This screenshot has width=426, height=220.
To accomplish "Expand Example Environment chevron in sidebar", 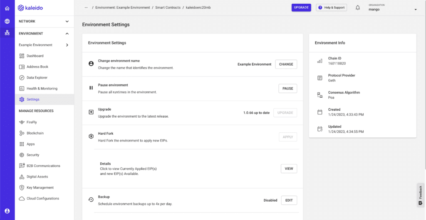I will [67, 45].
